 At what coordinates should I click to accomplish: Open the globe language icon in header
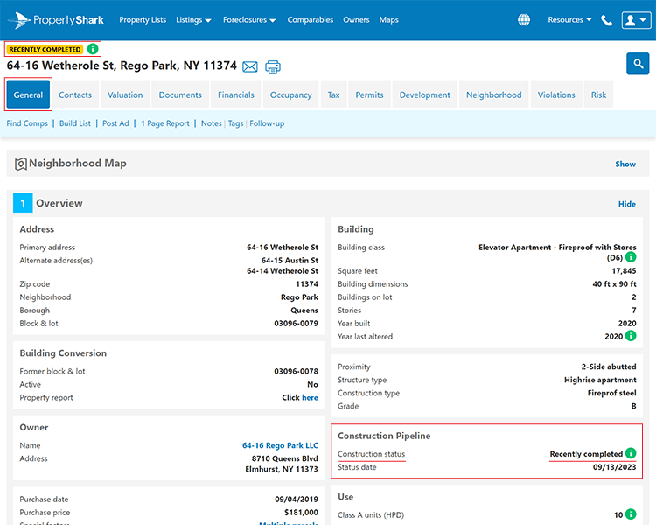tap(524, 19)
